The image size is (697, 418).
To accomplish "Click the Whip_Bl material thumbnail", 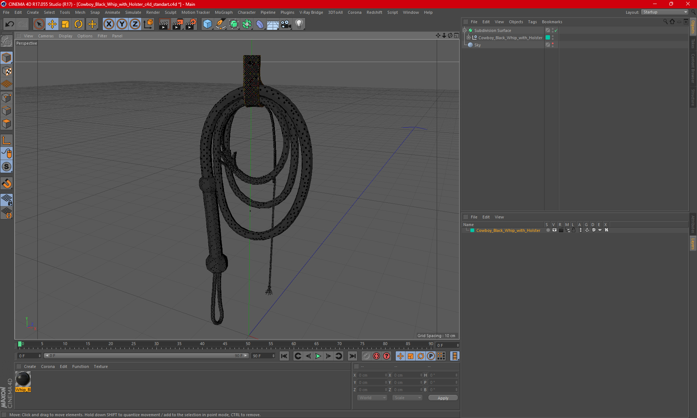I will pyautogui.click(x=23, y=379).
